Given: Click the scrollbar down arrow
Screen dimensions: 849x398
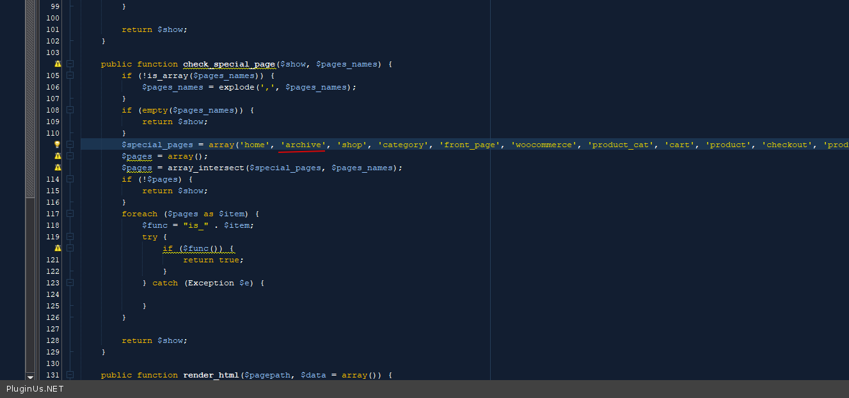Looking at the screenshot, I should point(30,377).
